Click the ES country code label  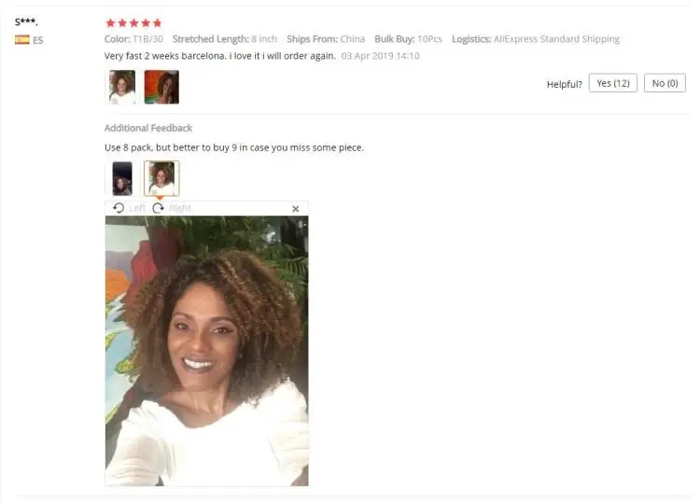click(x=38, y=40)
